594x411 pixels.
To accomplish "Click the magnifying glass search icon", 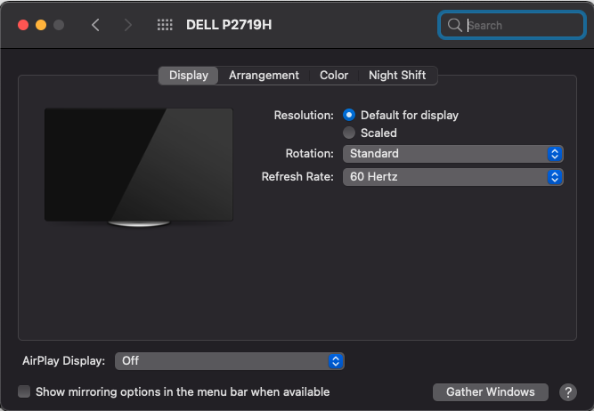I will coord(454,26).
